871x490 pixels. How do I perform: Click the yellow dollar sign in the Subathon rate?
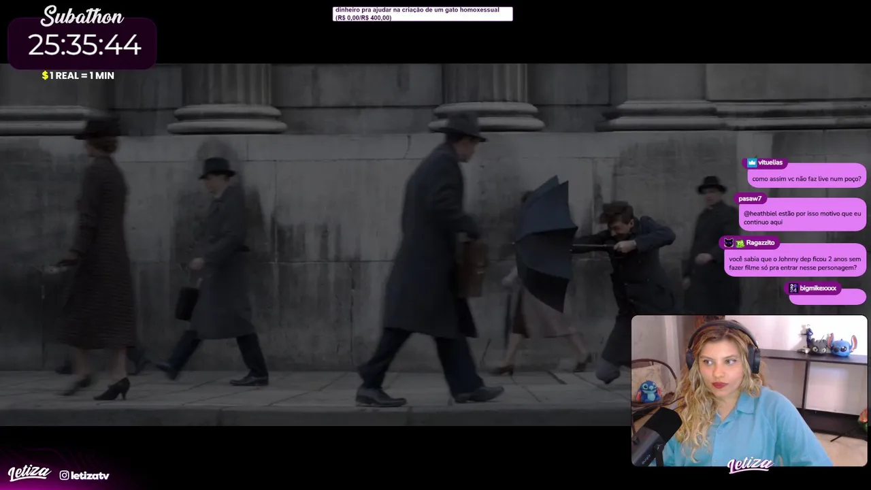click(x=45, y=76)
